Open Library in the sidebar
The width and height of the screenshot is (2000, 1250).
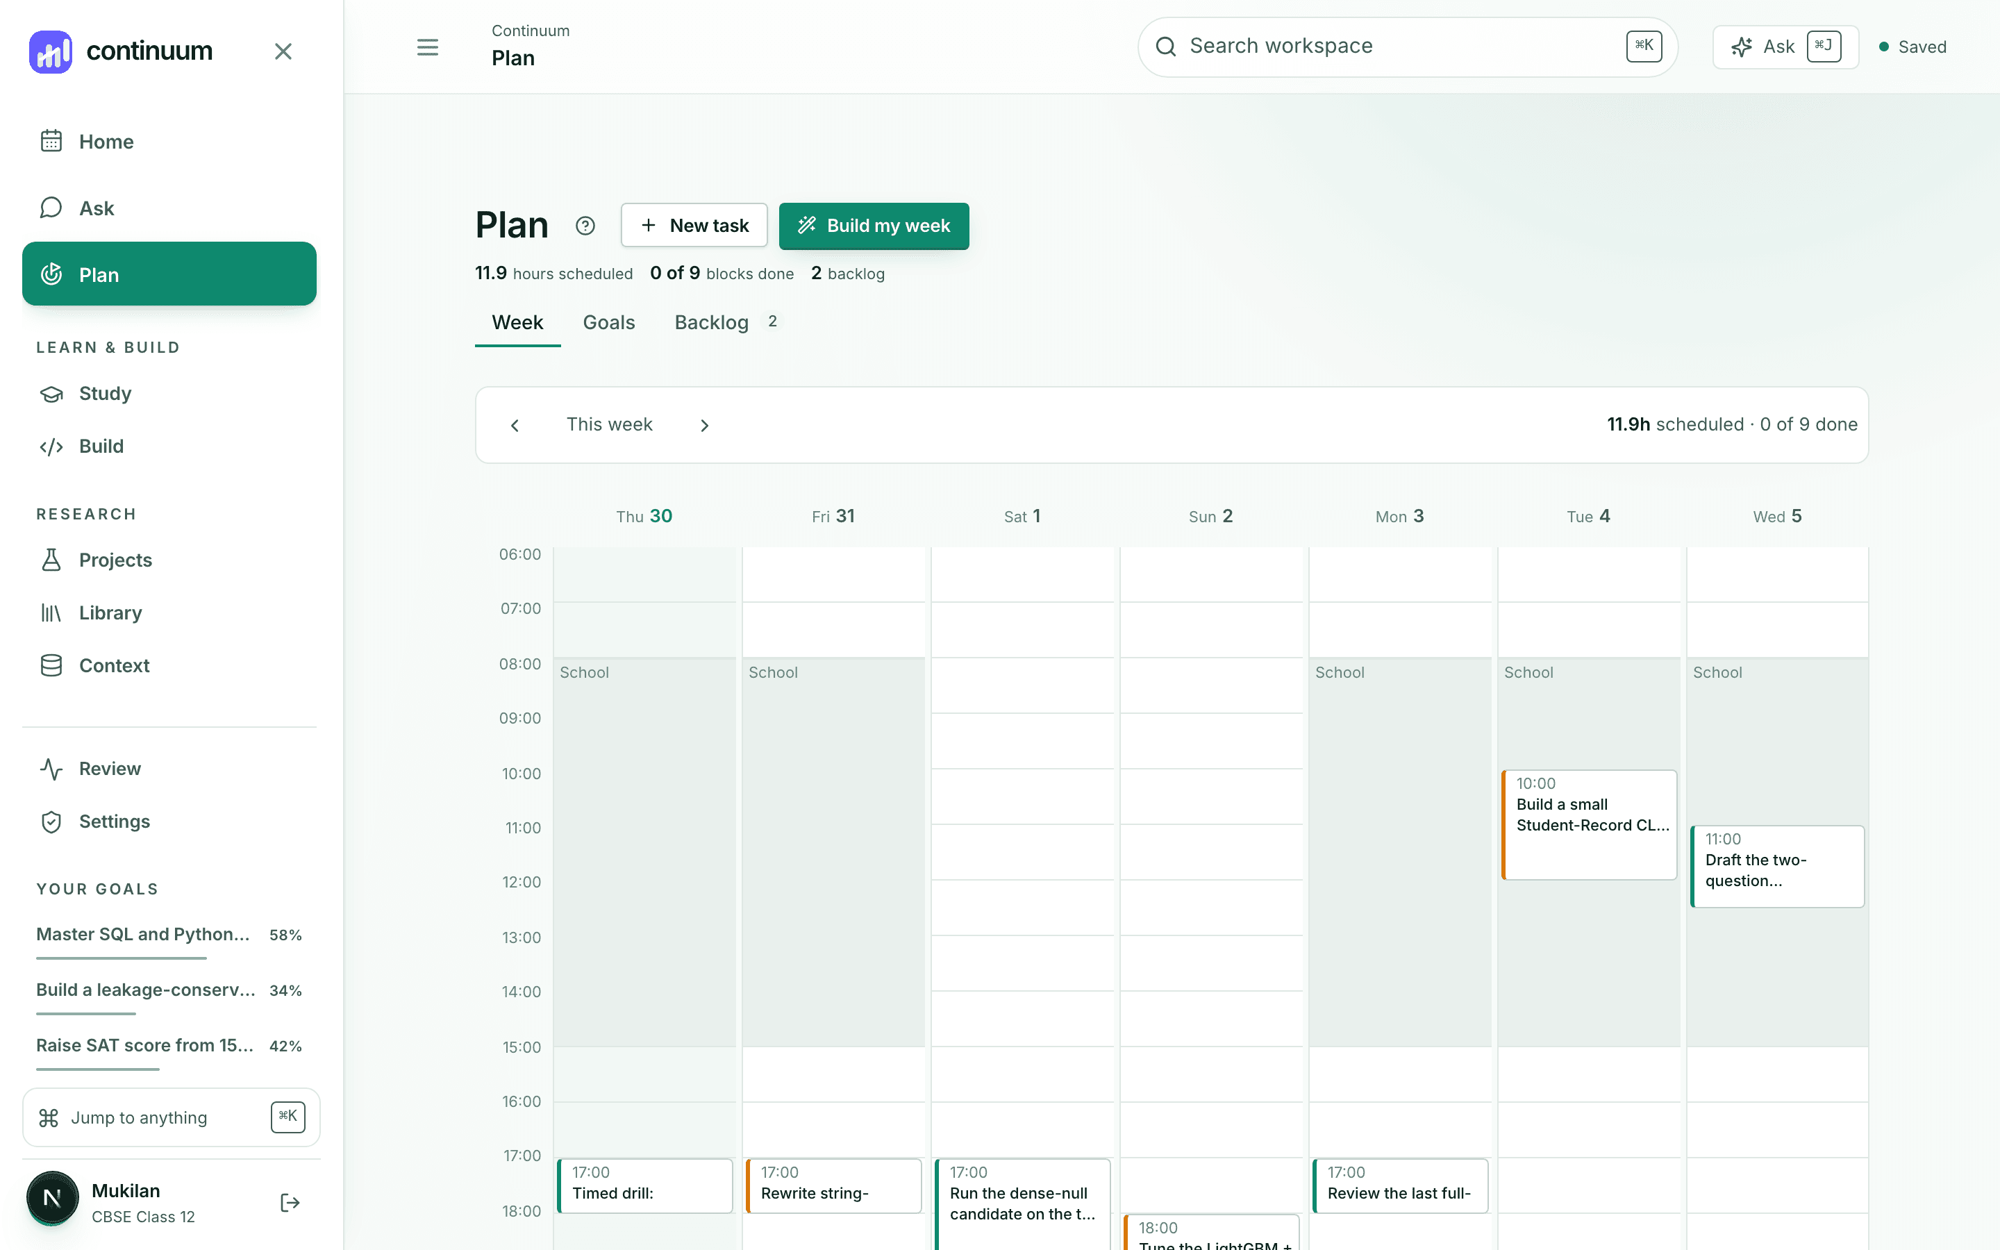click(169, 612)
